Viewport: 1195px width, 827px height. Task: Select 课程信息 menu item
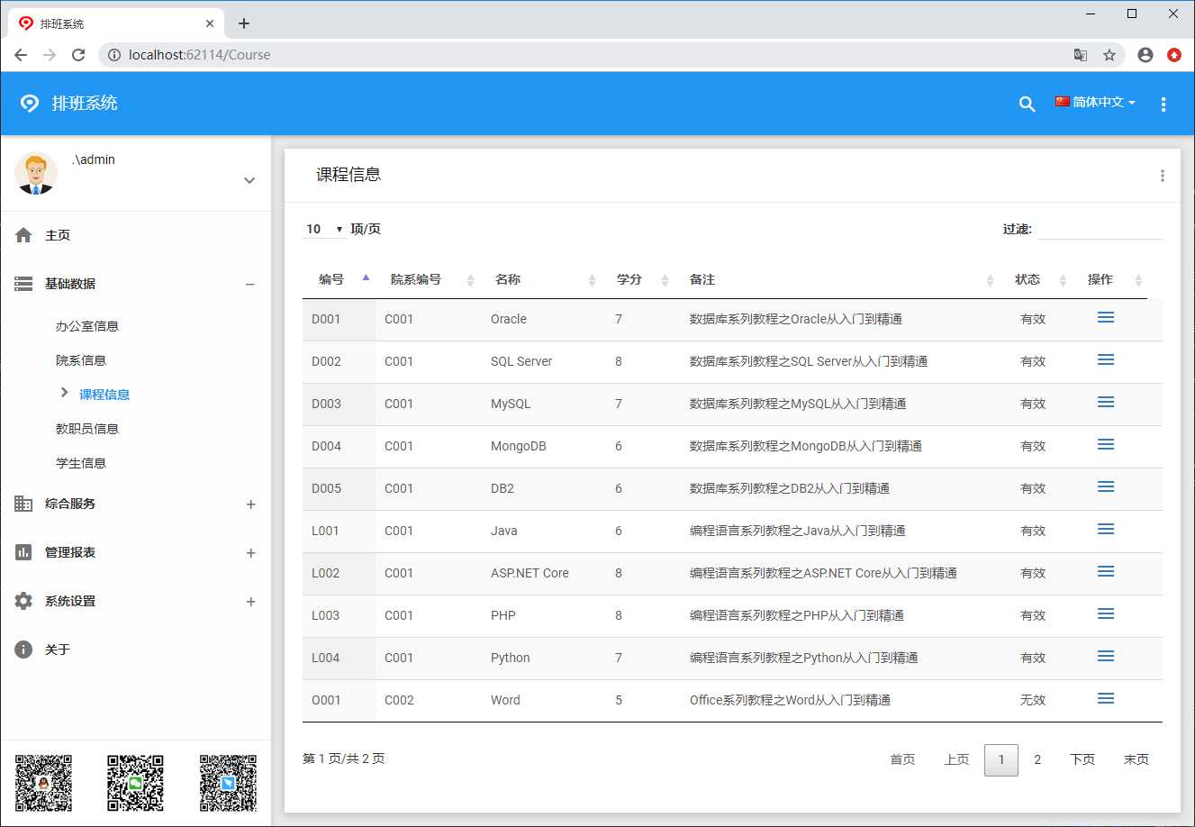[104, 395]
